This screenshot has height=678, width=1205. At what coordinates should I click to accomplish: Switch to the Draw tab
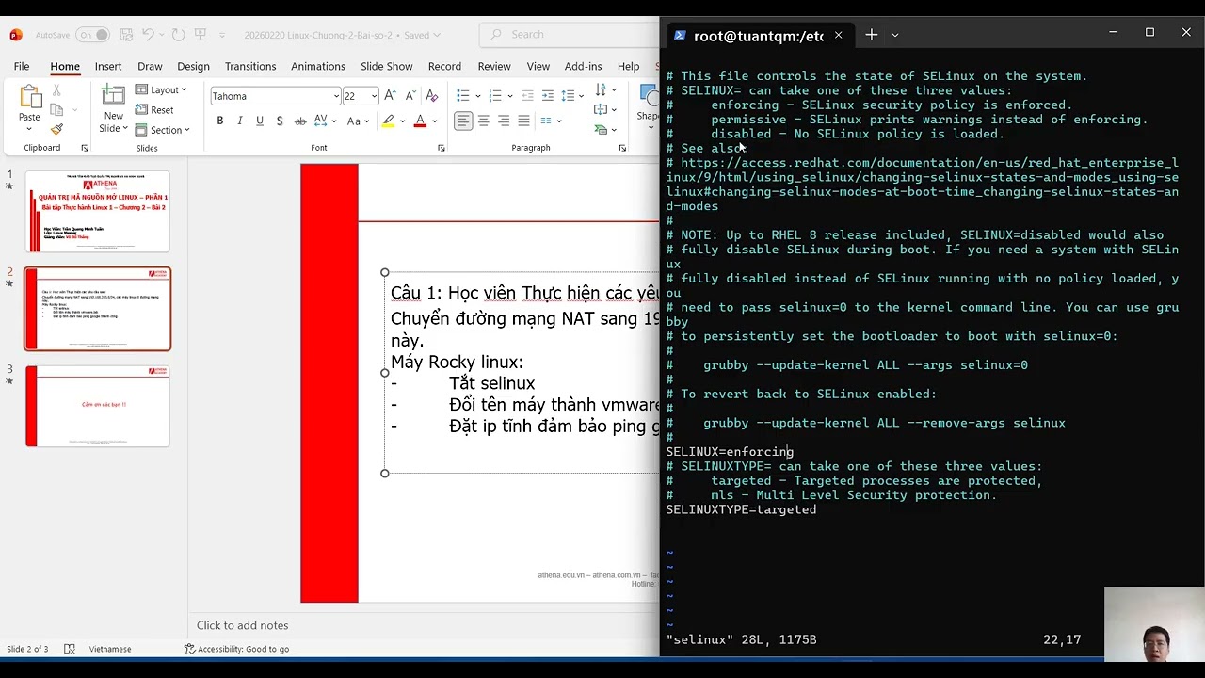[x=150, y=66]
